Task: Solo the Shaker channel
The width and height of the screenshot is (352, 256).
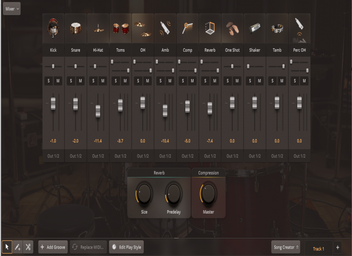Action: coord(250,81)
